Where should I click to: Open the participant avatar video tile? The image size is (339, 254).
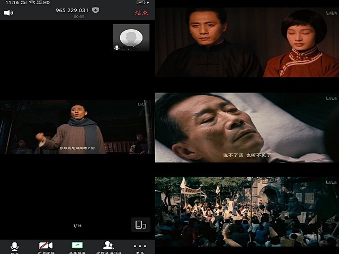point(131,38)
